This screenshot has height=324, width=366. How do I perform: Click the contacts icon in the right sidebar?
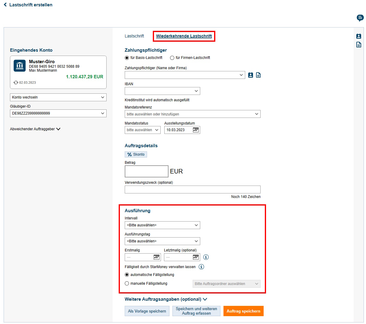(x=358, y=36)
